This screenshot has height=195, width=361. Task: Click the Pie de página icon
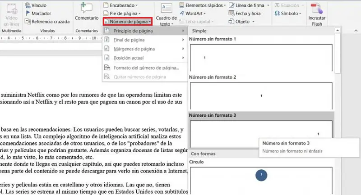106,14
